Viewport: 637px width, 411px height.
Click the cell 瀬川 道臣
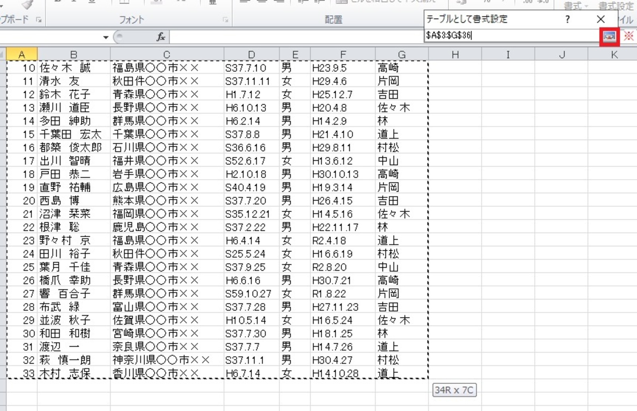click(74, 107)
